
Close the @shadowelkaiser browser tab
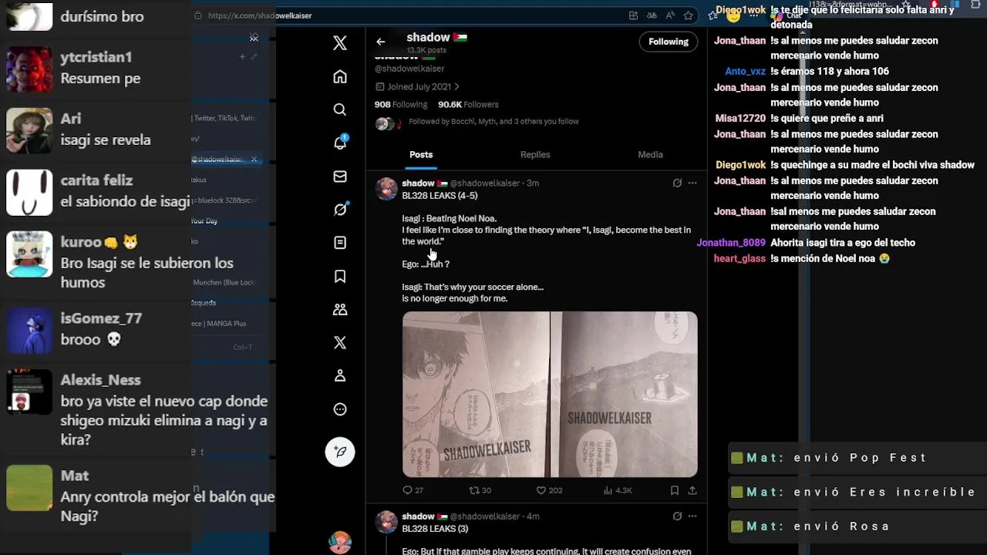point(254,160)
